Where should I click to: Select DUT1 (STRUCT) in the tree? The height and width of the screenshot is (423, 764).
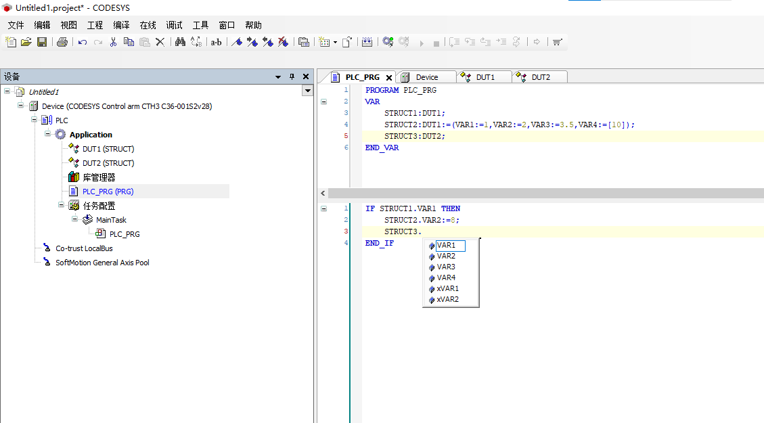(x=108, y=149)
